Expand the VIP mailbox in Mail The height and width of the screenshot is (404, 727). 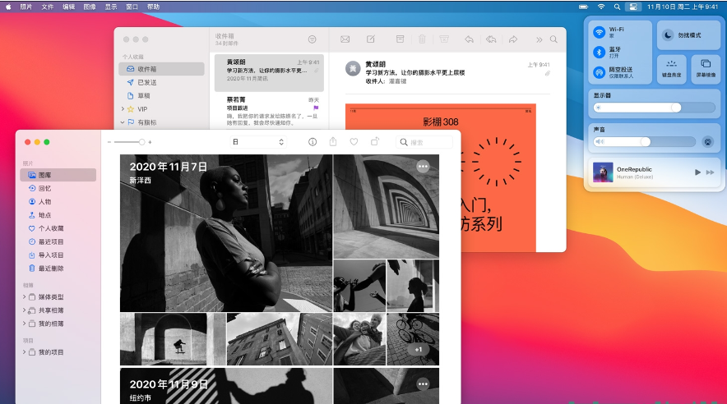click(123, 109)
